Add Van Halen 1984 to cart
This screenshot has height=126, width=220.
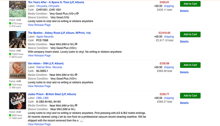(190, 65)
